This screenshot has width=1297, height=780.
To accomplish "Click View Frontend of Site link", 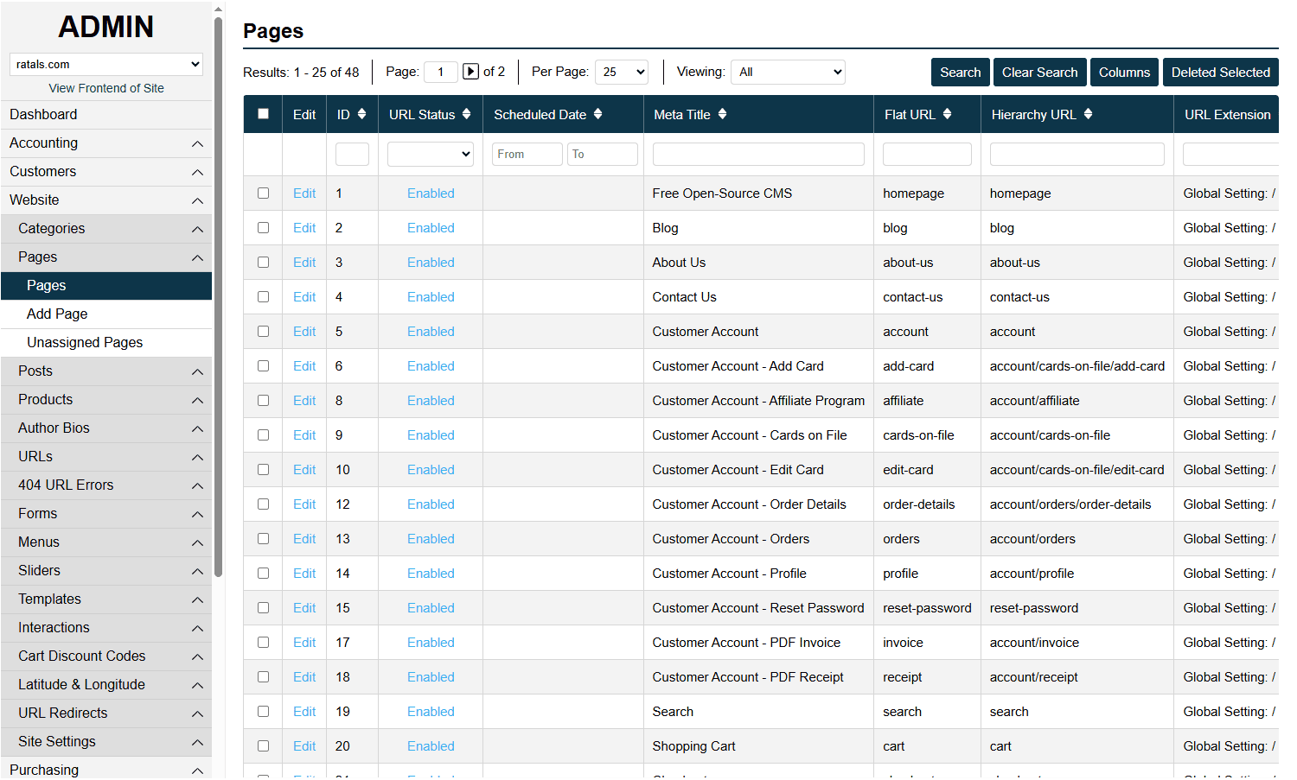I will (106, 88).
